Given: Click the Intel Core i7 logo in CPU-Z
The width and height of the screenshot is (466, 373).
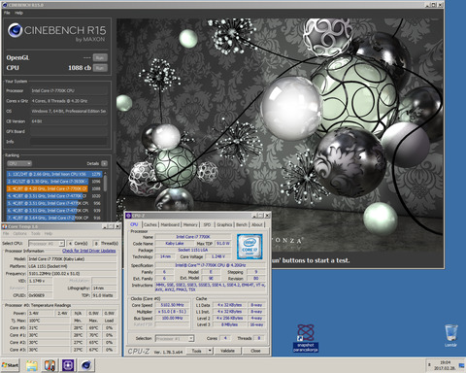Looking at the screenshot, I should coord(250,247).
